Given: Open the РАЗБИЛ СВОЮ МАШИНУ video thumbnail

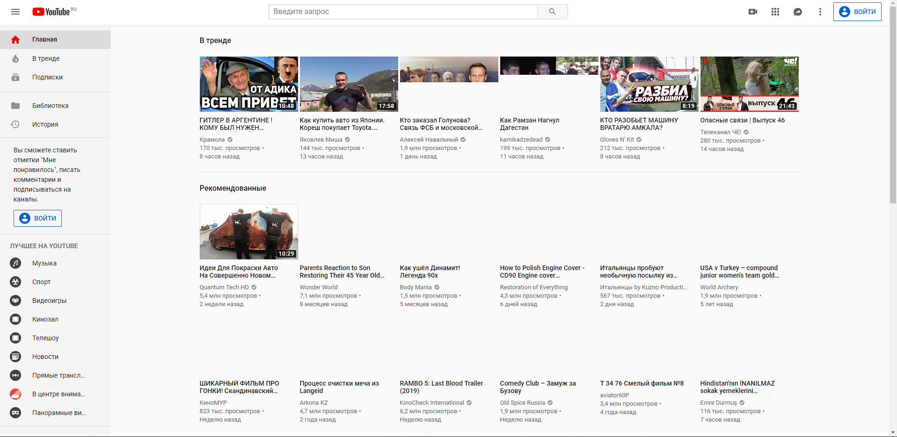Looking at the screenshot, I should (649, 84).
